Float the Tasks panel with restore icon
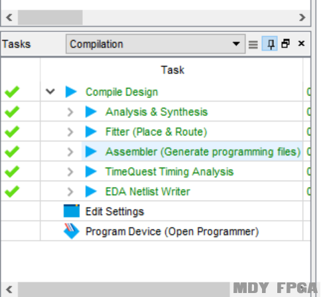 285,44
